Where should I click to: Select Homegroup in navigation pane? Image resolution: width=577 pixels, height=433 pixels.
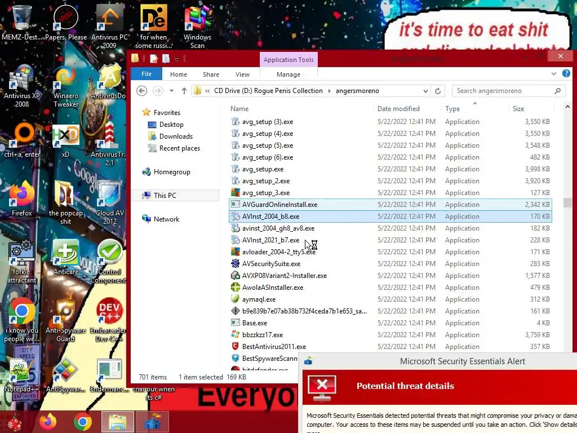(171, 171)
